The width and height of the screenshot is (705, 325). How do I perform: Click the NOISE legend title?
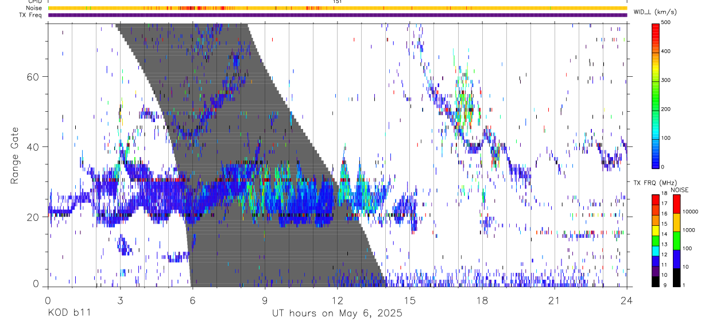[679, 190]
